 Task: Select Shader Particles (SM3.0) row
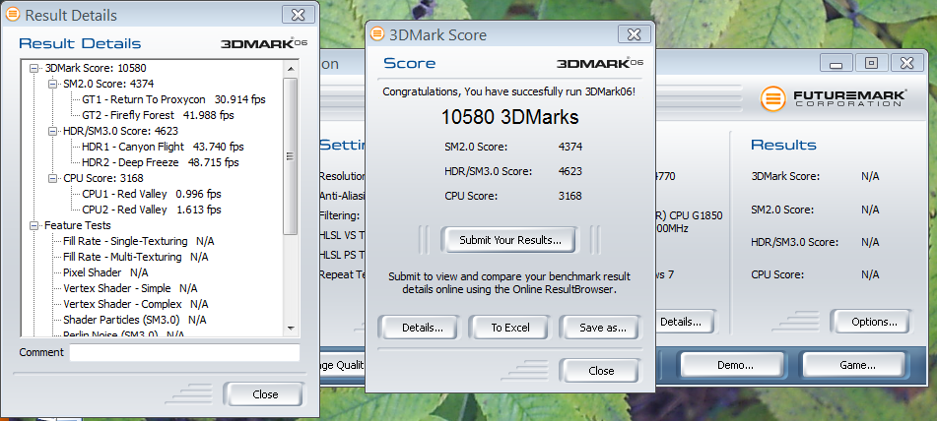tap(134, 320)
